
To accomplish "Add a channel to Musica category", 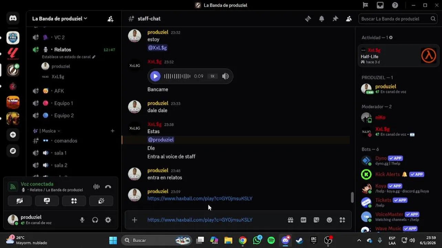I will [112, 131].
